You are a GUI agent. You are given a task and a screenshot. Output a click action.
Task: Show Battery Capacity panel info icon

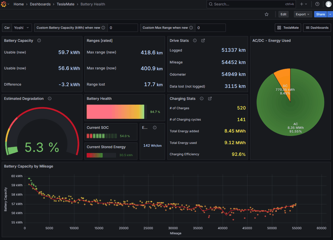pos(39,41)
